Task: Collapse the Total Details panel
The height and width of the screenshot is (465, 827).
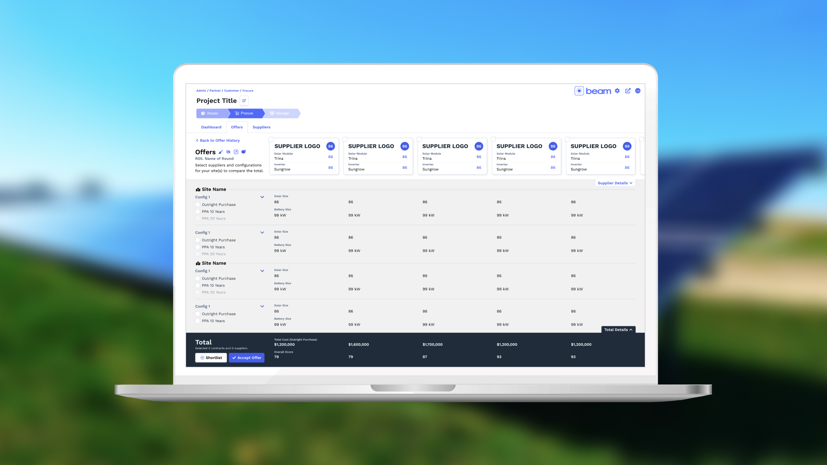Action: pyautogui.click(x=618, y=329)
